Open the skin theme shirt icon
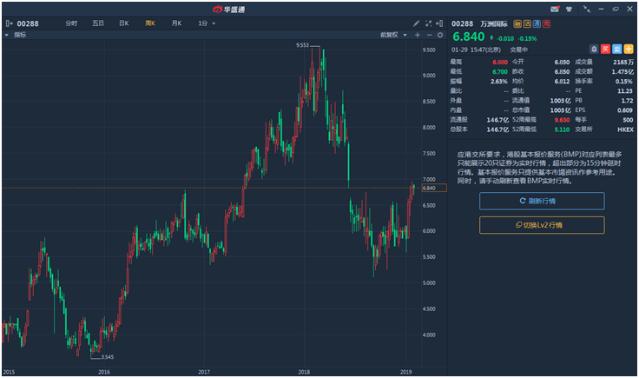The image size is (639, 378). coord(569,9)
